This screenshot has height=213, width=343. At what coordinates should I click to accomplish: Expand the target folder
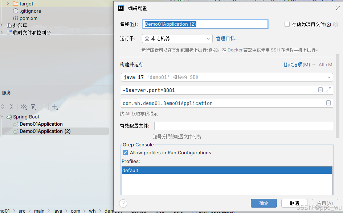8,4
